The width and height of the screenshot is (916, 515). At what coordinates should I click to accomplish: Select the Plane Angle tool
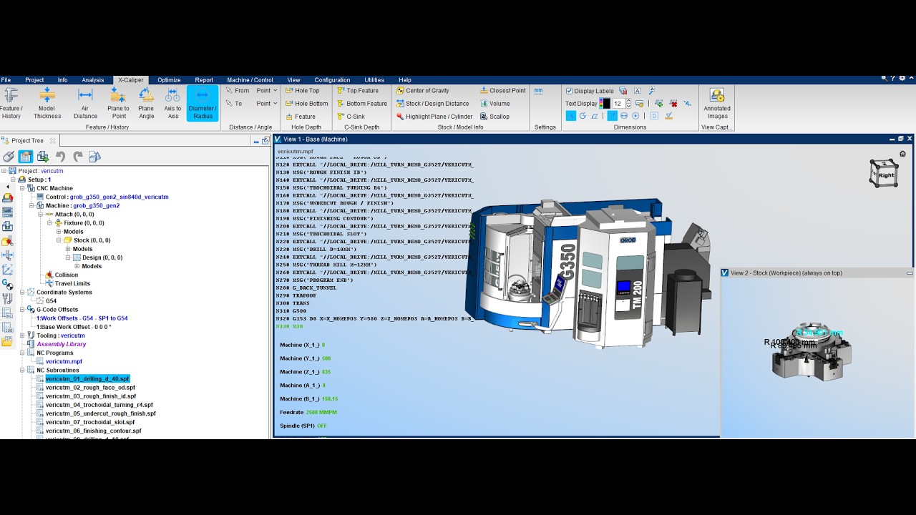146,103
